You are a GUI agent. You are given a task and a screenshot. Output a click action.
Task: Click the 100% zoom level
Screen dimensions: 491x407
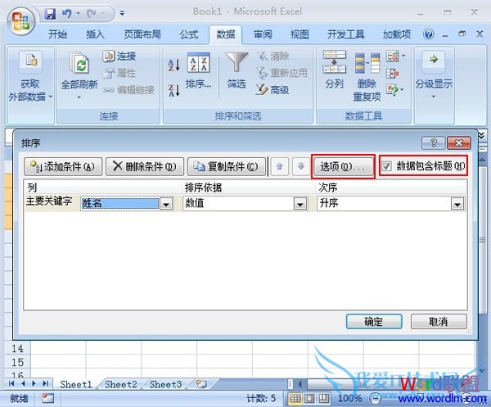coord(349,399)
